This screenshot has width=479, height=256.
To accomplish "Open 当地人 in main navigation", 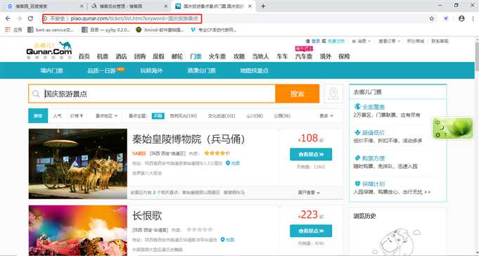I will 260,56.
